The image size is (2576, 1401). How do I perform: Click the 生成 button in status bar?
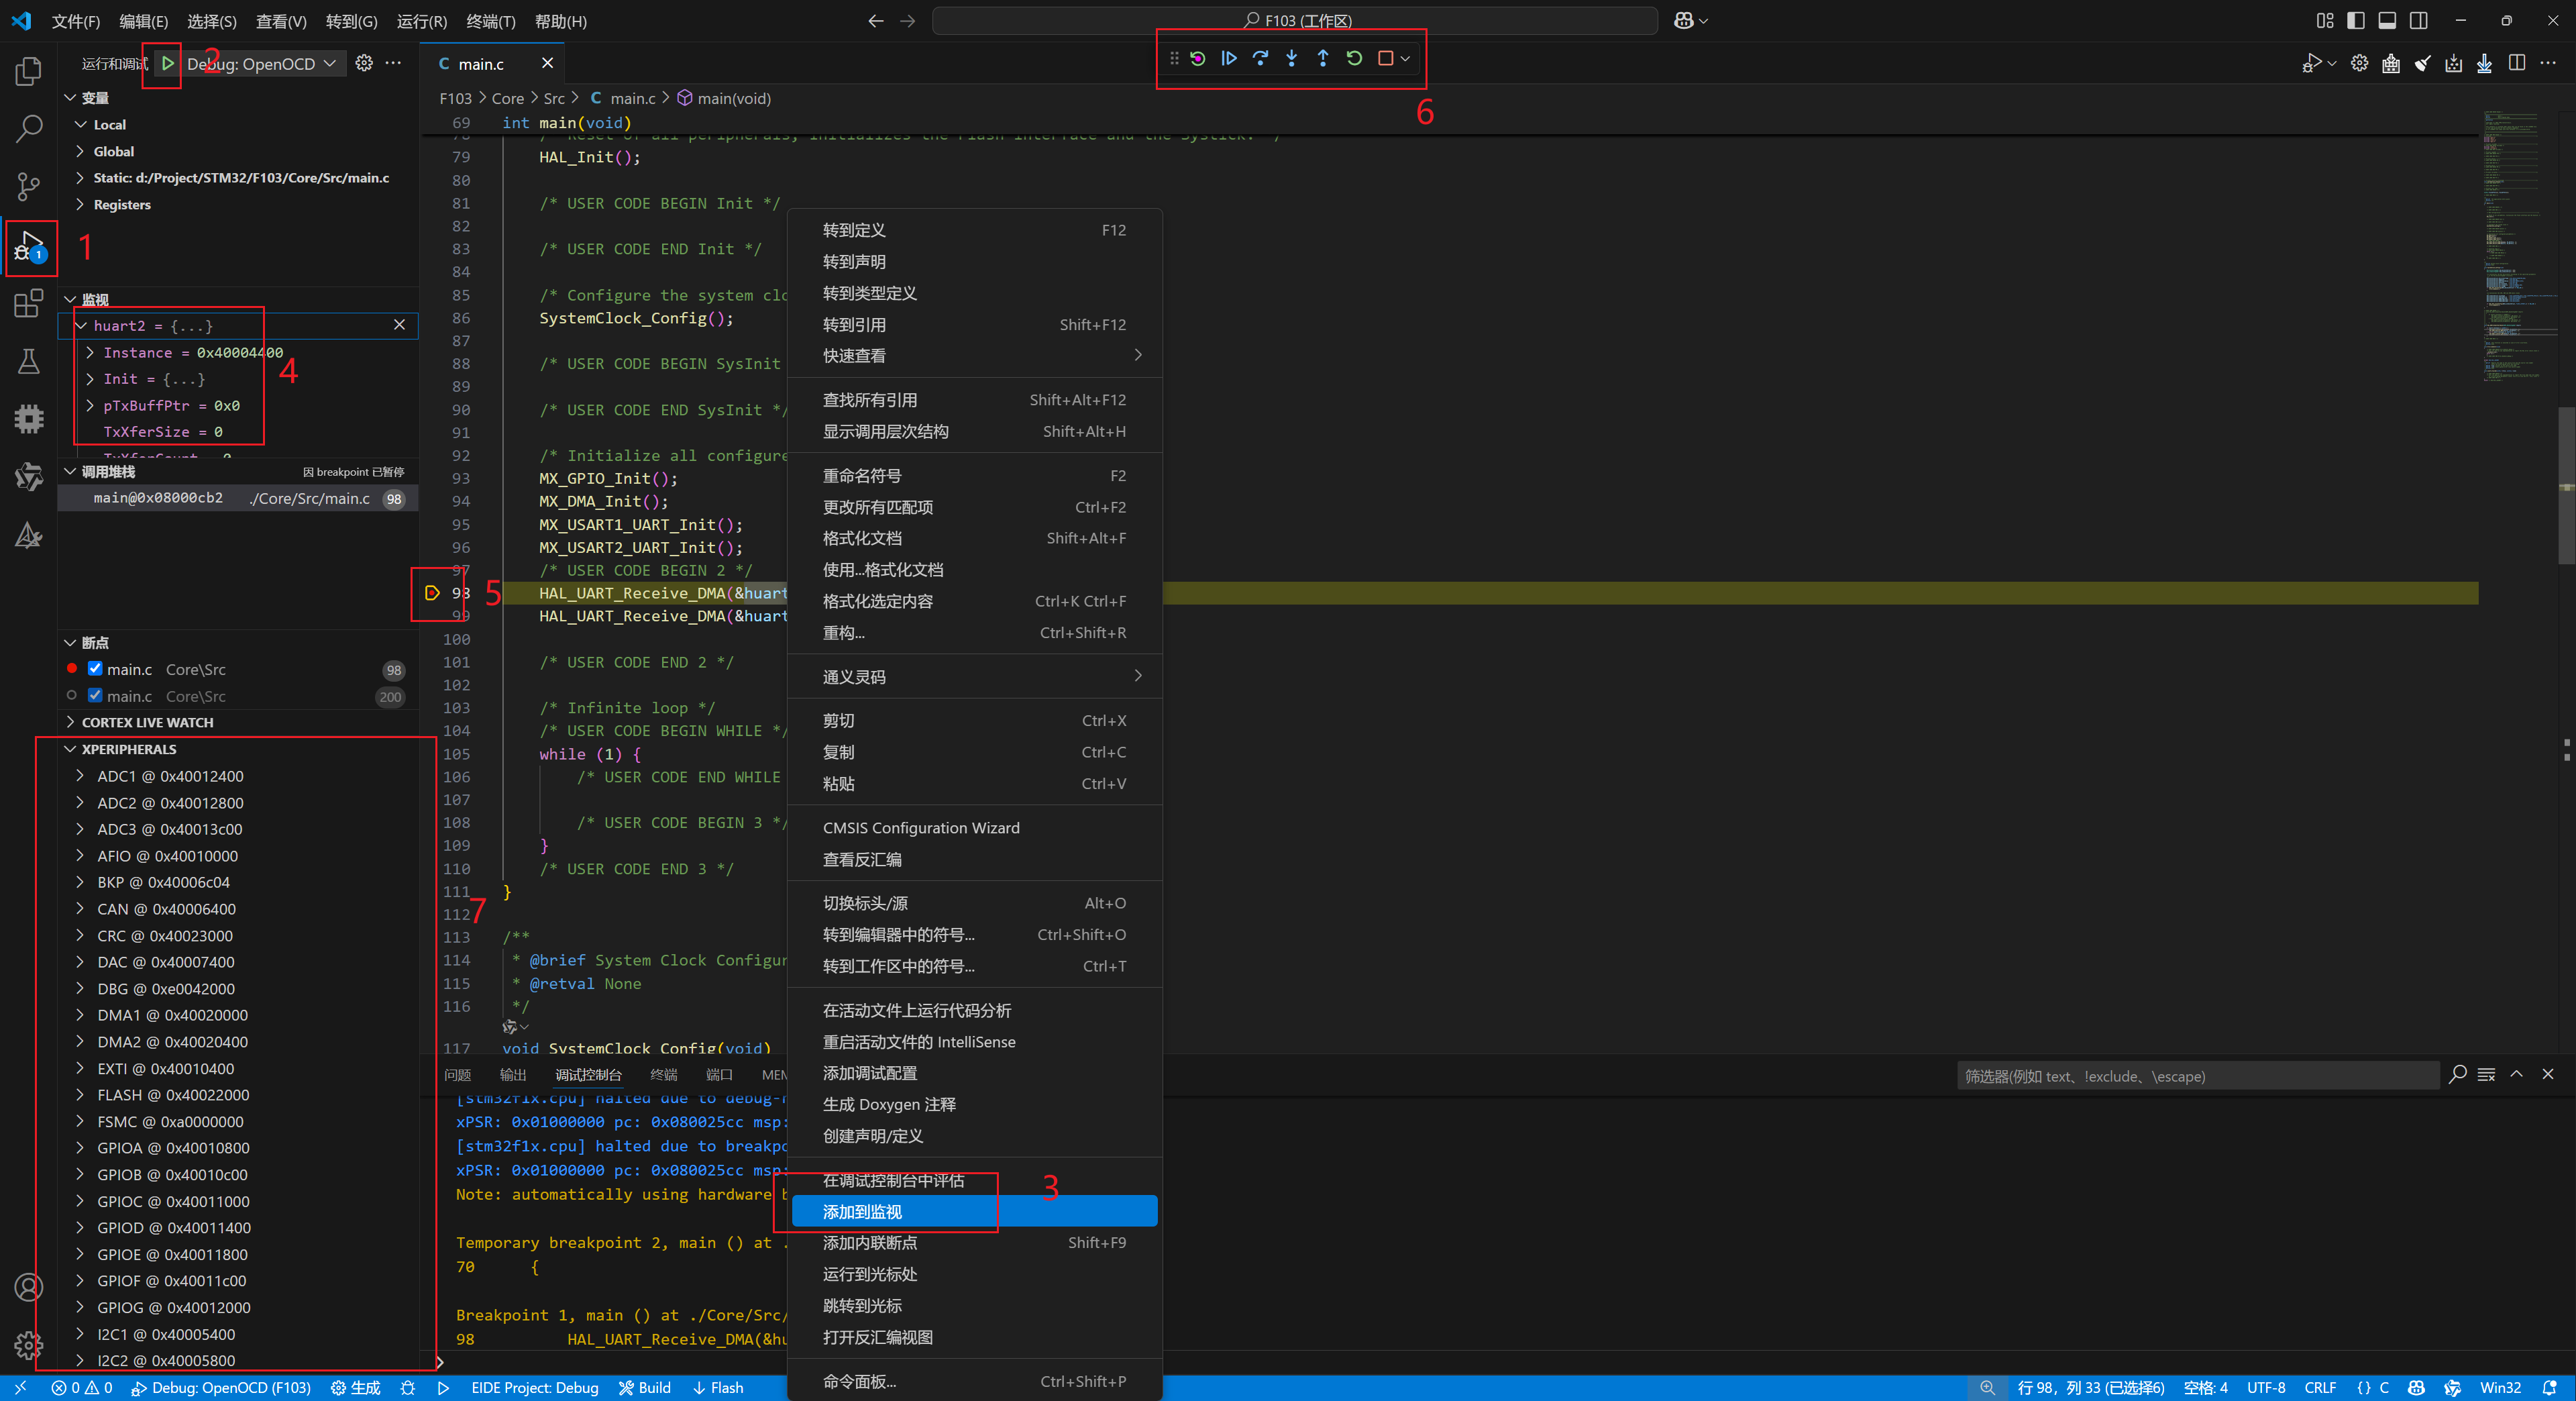pos(356,1388)
